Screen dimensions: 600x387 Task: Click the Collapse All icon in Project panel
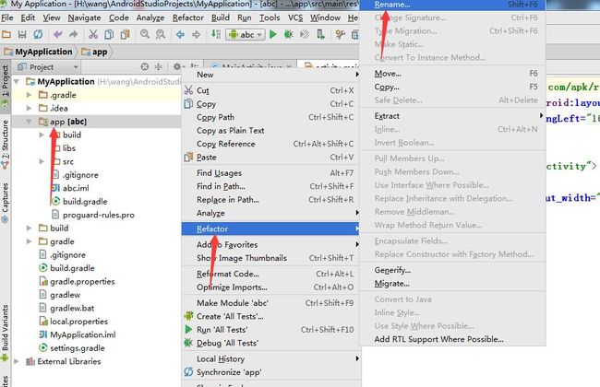tap(158, 67)
